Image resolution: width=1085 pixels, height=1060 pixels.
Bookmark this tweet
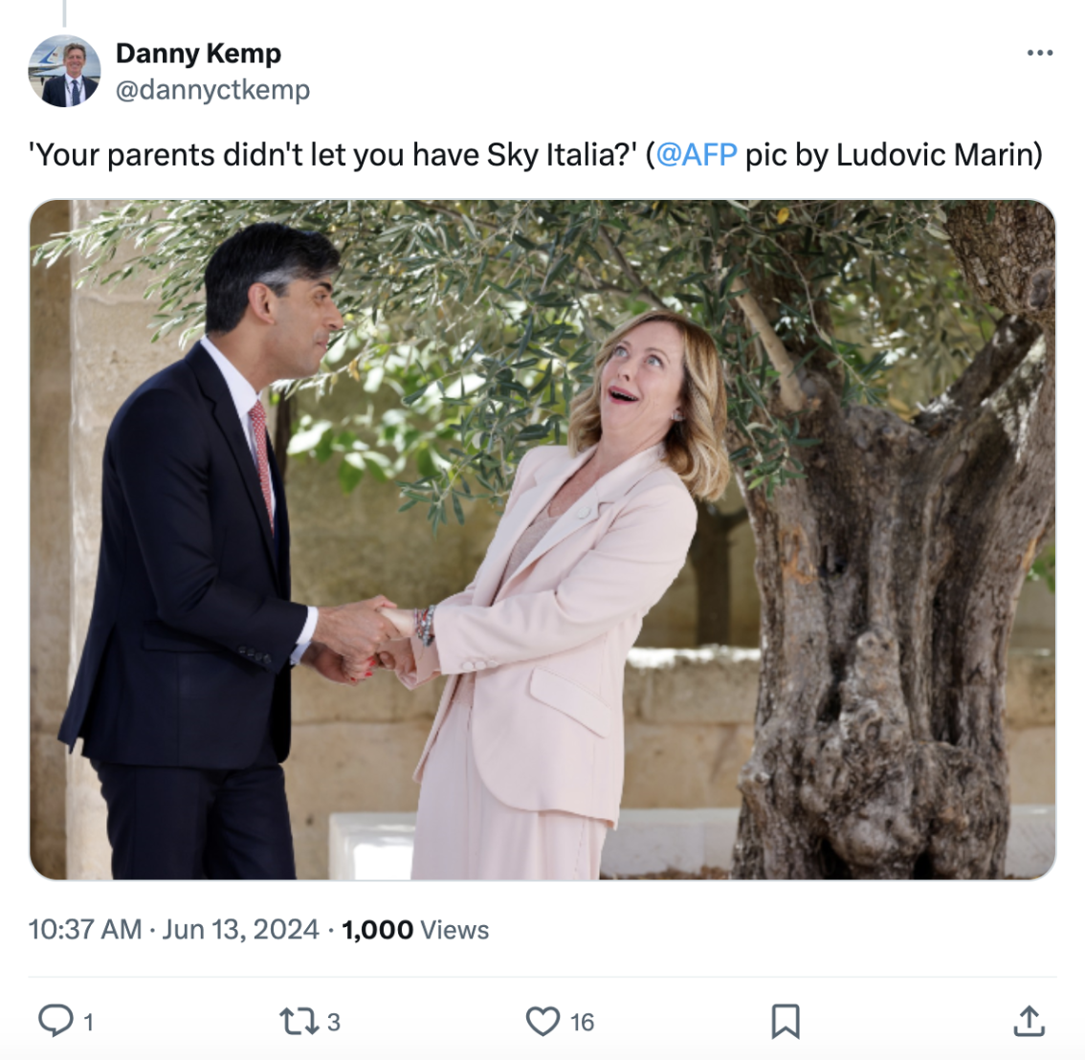(x=785, y=1022)
